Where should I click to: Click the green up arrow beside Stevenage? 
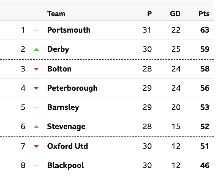tap(36, 127)
